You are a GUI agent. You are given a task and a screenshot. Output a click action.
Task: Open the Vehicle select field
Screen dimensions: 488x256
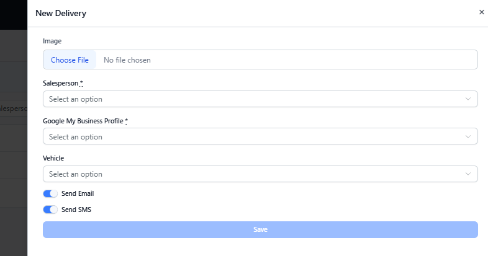click(248, 174)
